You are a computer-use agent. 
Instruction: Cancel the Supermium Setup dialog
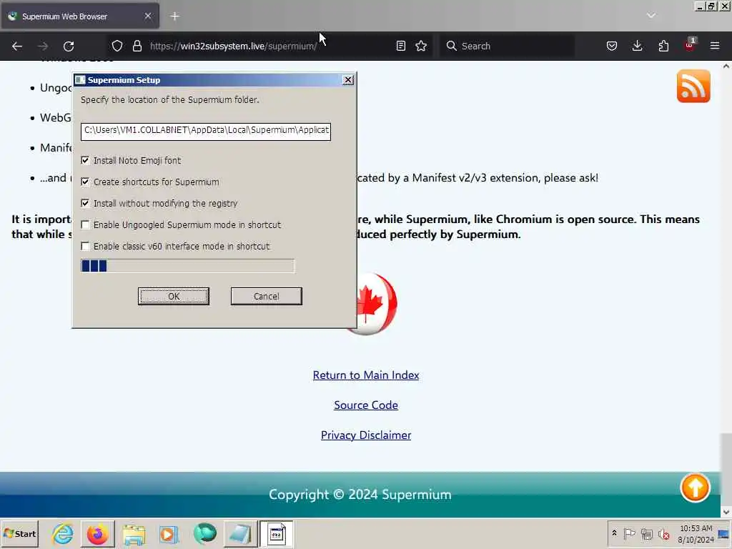pos(266,297)
